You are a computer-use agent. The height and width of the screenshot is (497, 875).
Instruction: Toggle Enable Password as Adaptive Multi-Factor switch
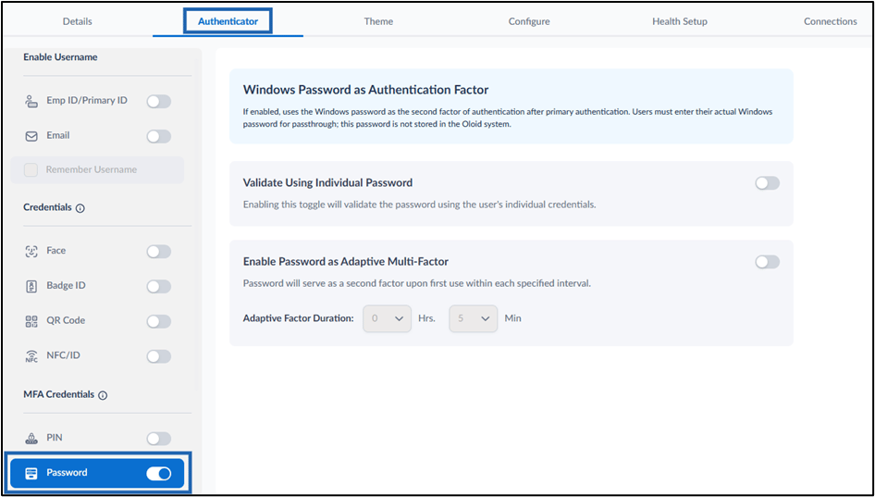tap(768, 262)
